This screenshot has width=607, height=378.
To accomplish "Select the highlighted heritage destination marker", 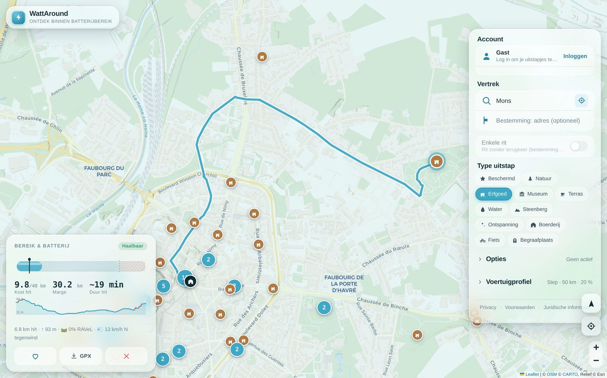I will (x=437, y=162).
